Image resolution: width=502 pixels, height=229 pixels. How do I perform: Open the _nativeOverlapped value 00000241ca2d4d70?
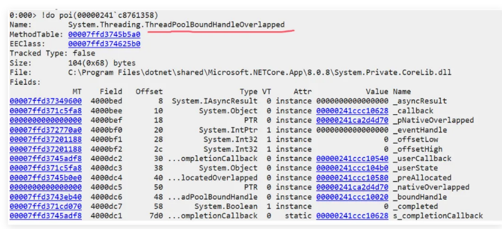[x=352, y=187]
